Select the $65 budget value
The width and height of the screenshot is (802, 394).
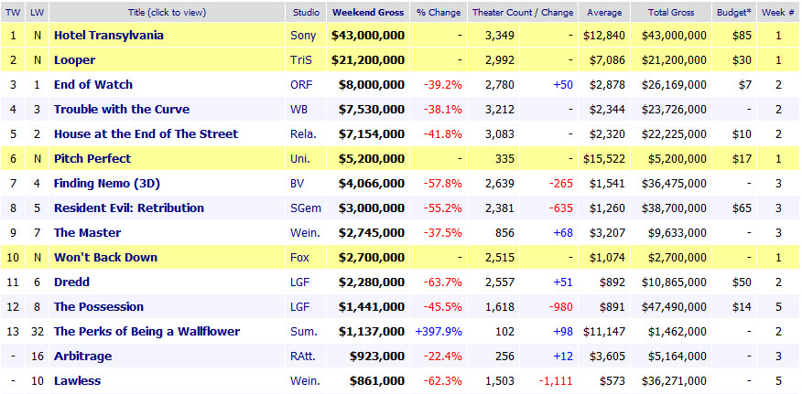coord(743,208)
